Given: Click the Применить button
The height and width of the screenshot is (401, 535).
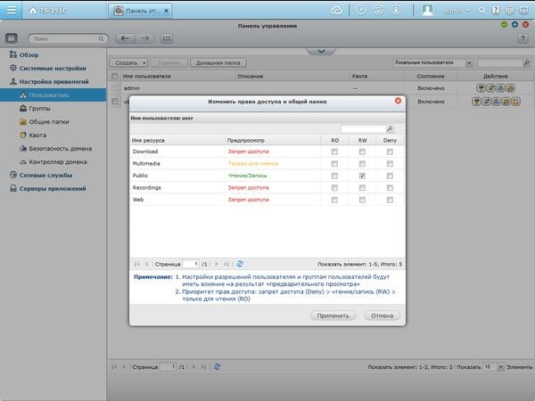Looking at the screenshot, I should coord(333,315).
